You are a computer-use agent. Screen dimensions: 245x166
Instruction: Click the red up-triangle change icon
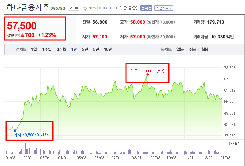click(x=23, y=35)
